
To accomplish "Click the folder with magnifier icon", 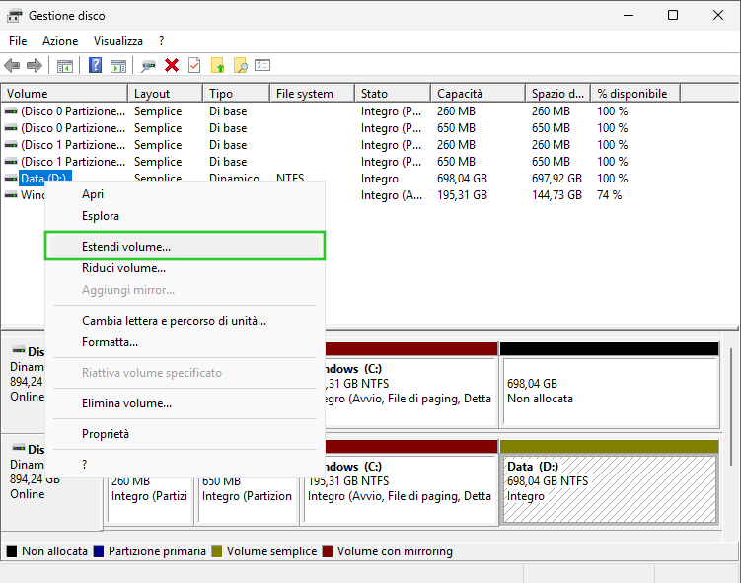I will (x=240, y=65).
